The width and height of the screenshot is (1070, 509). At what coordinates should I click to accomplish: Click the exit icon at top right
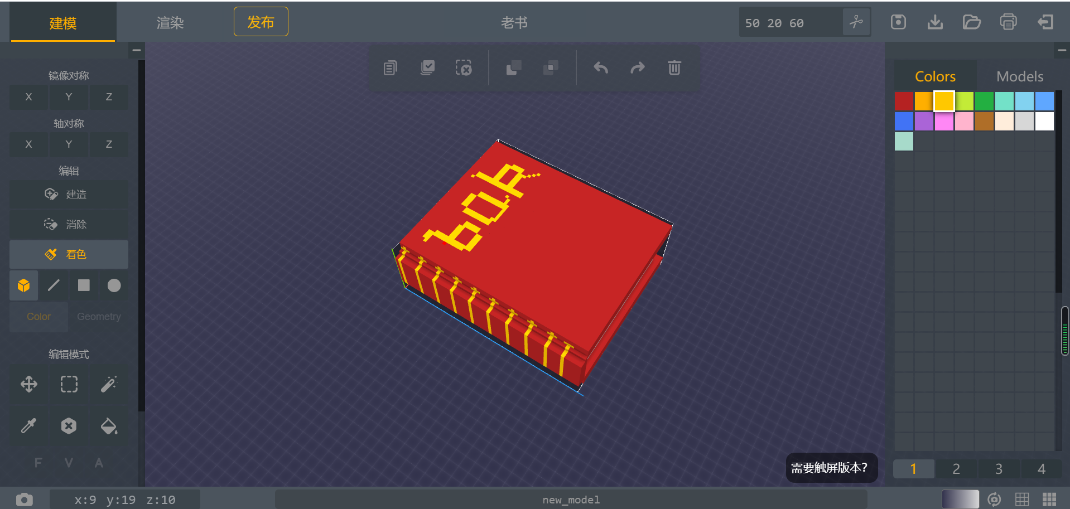[1045, 22]
